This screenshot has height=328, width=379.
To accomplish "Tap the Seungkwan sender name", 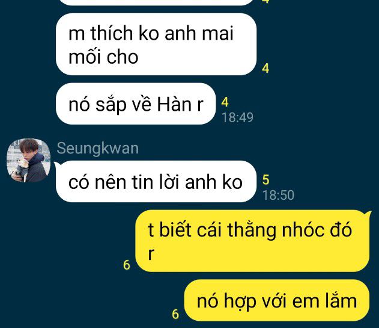I will pos(98,148).
